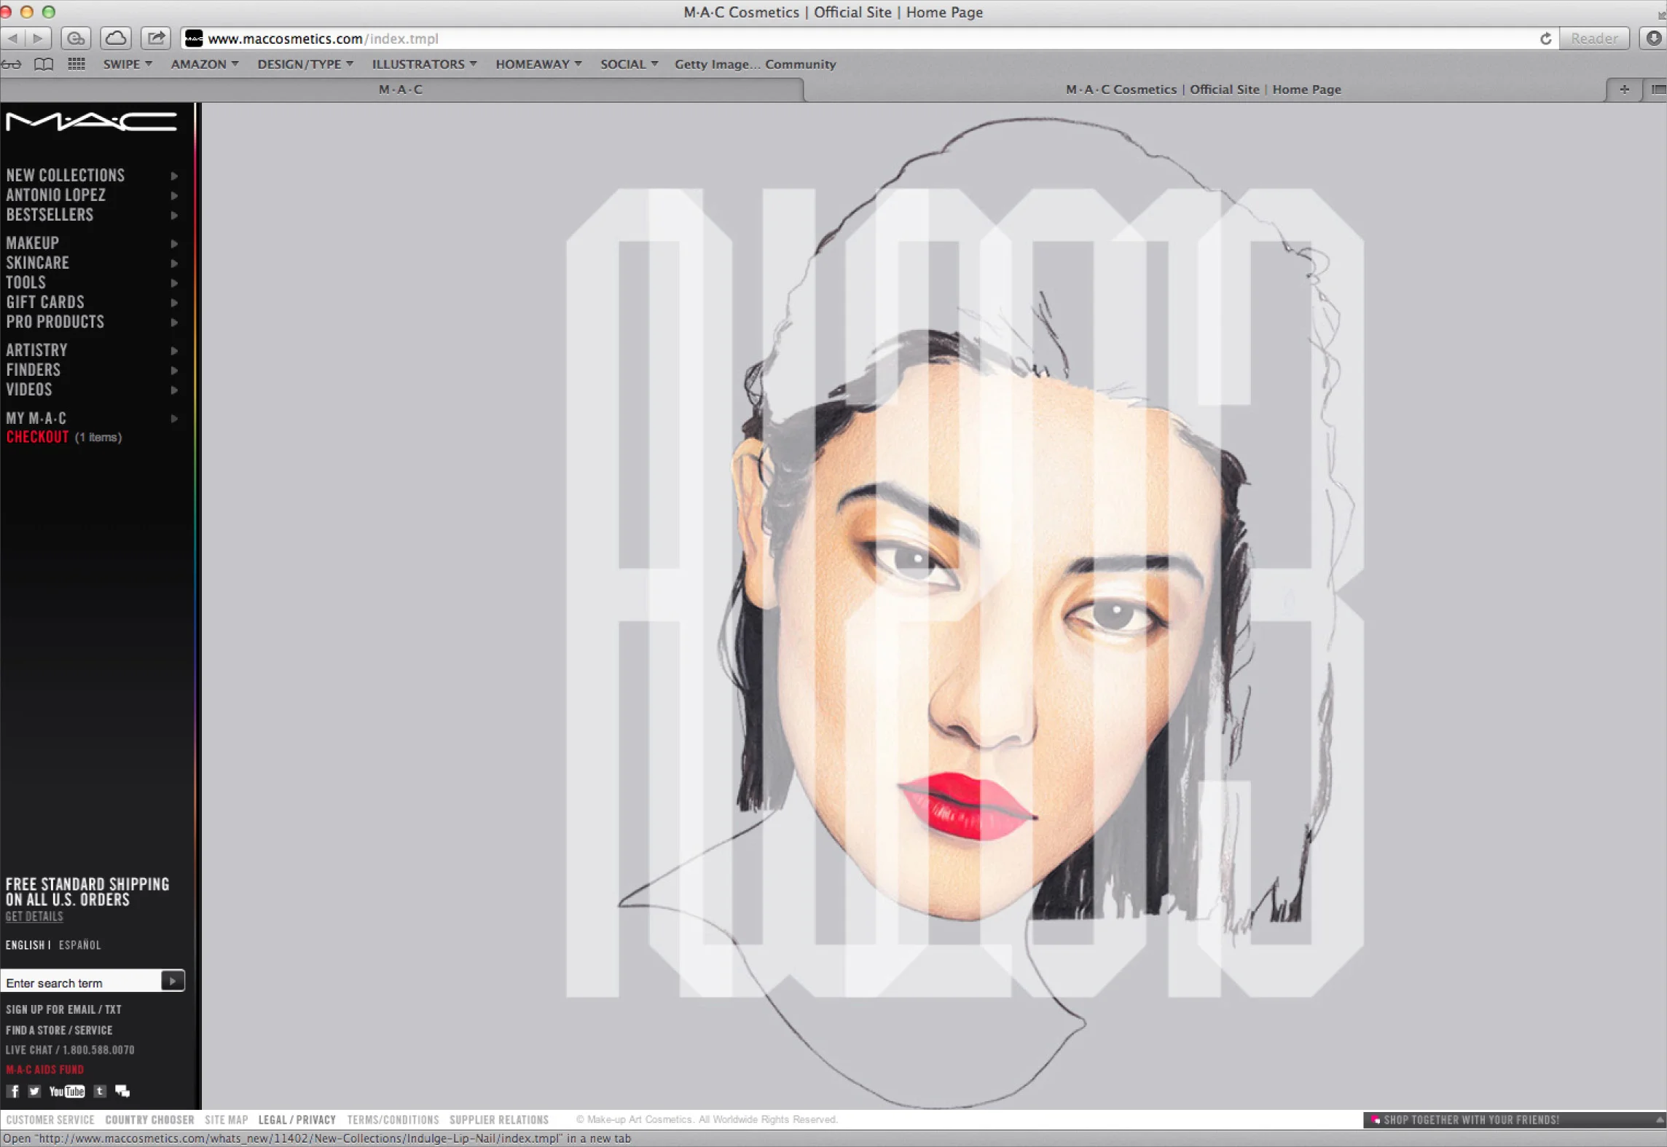1667x1147 pixels.
Task: Select Pro Products in sidebar
Action: click(55, 322)
